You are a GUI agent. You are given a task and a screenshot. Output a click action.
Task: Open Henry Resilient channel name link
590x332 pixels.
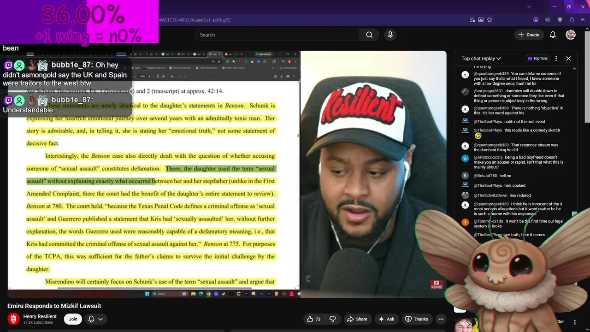click(40, 316)
